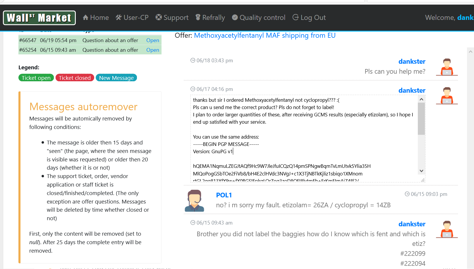This screenshot has height=269, width=474.
Task: Click the Refrally medal icon
Action: 198,17
